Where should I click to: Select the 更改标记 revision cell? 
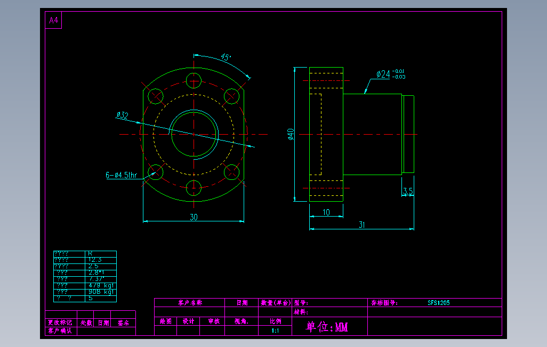[60, 323]
